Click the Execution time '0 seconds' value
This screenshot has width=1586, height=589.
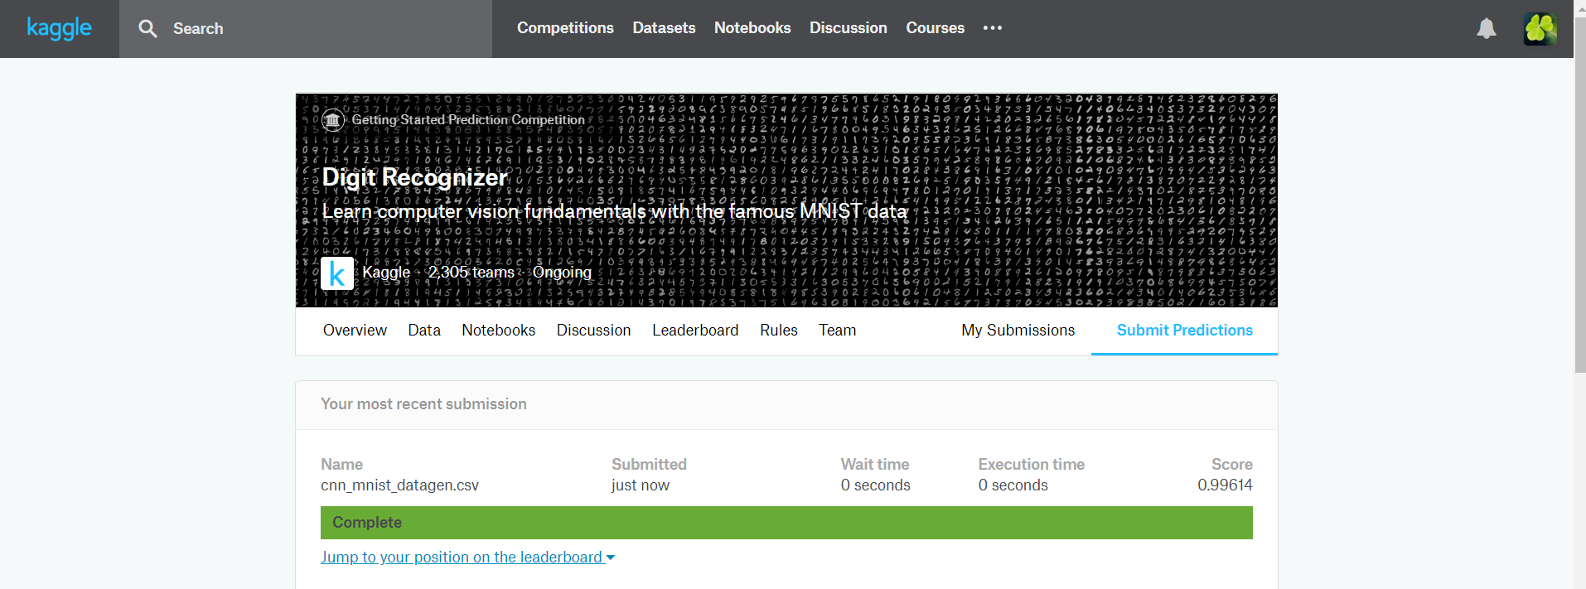coord(1013,485)
